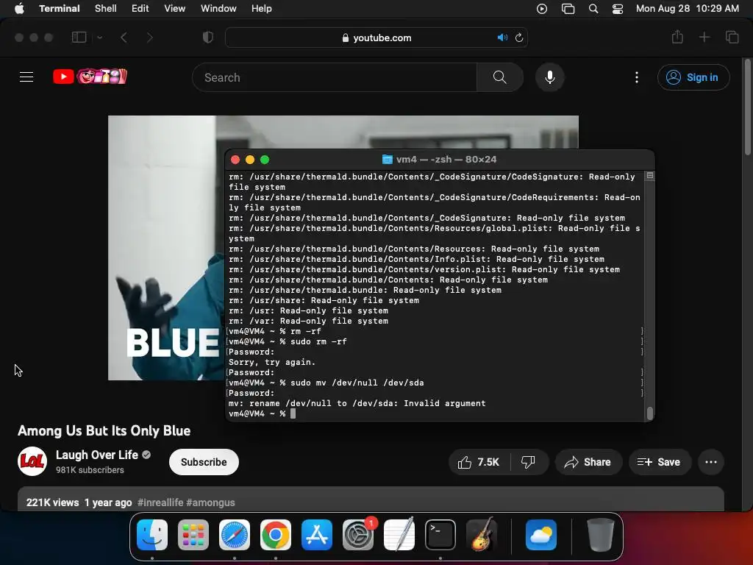Dislike the video
753x565 pixels.
(528, 462)
